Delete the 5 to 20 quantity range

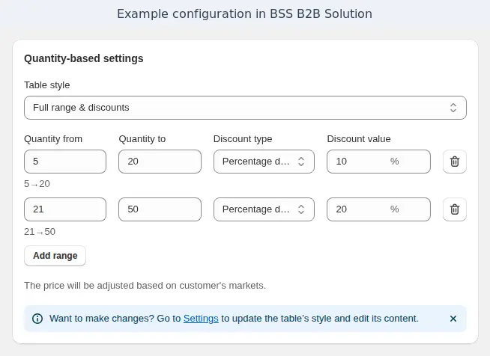coord(454,162)
